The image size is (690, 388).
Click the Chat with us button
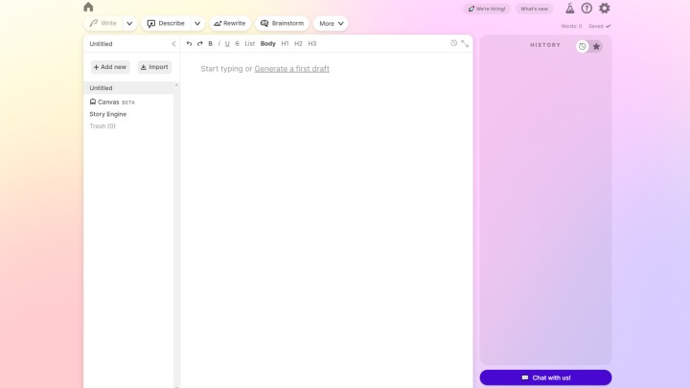pos(545,377)
